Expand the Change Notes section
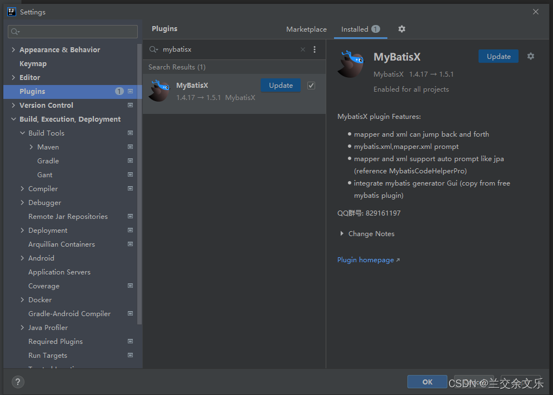Image resolution: width=553 pixels, height=395 pixels. pos(342,233)
